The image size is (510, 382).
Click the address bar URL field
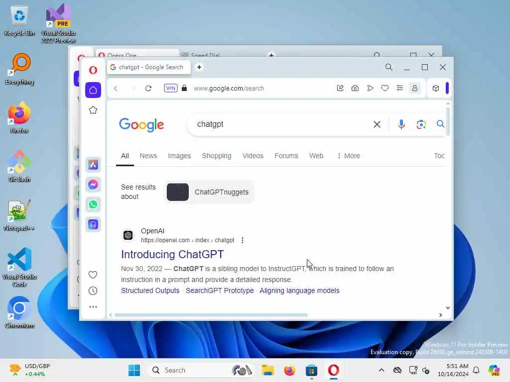click(229, 89)
